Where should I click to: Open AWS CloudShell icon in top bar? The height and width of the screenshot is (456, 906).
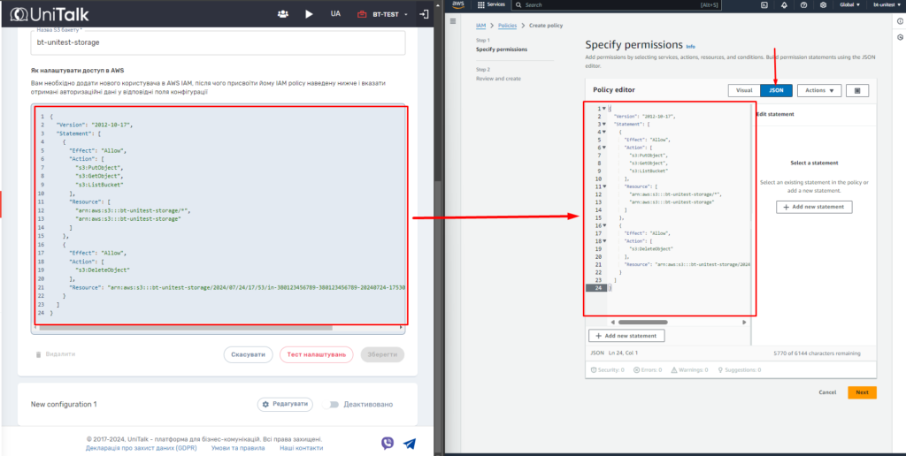coord(764,4)
